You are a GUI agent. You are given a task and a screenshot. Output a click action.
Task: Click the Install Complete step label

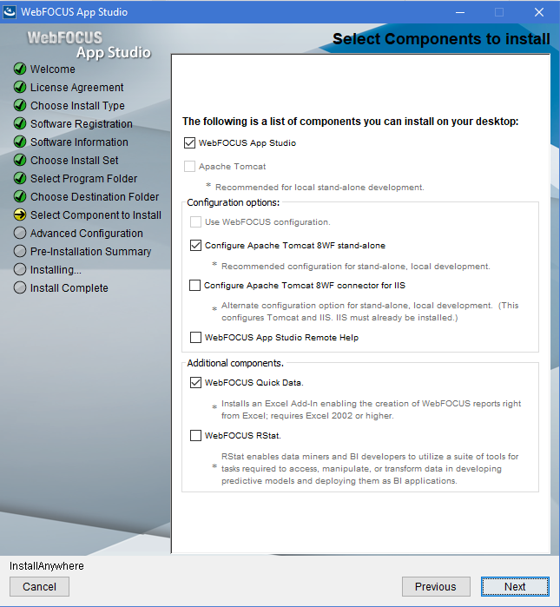pyautogui.click(x=69, y=288)
